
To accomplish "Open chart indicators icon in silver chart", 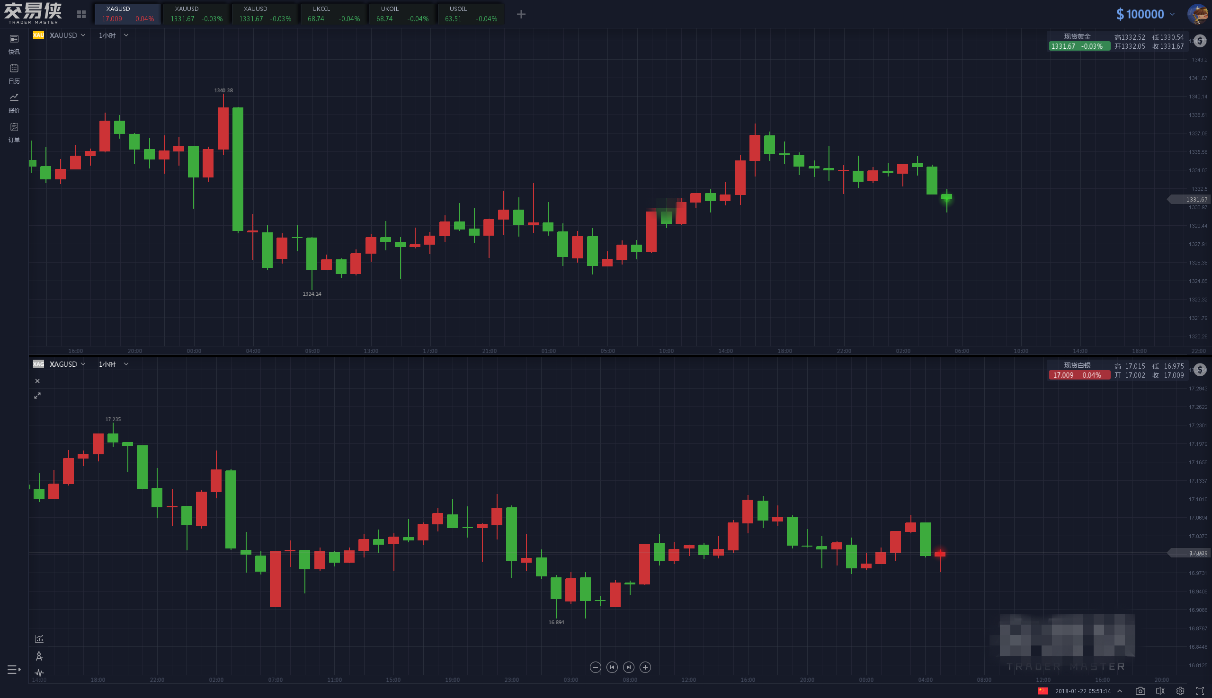I will click(x=39, y=638).
